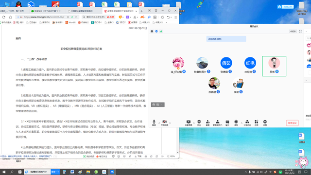This screenshot has height=175, width=311.
Task: Open Breakout Rooms (分组讨论) icon
Action: [x=247, y=123]
